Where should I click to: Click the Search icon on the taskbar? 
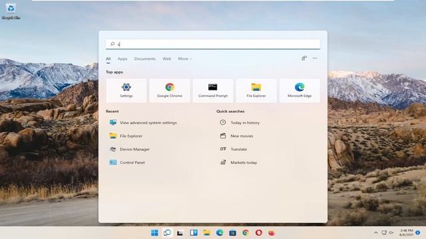pyautogui.click(x=167, y=233)
